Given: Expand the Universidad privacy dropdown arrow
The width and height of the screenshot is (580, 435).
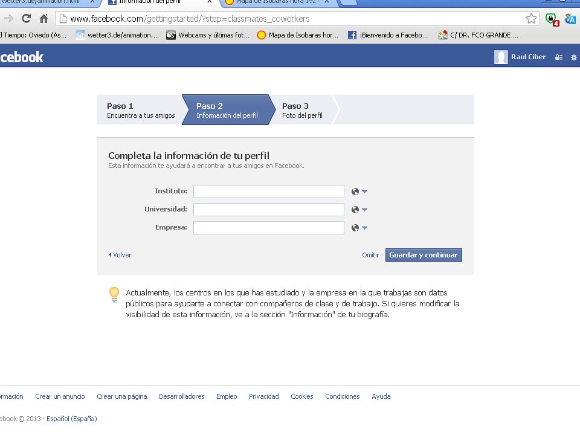Looking at the screenshot, I should tap(365, 210).
